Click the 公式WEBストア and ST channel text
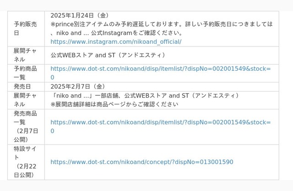 (108, 55)
